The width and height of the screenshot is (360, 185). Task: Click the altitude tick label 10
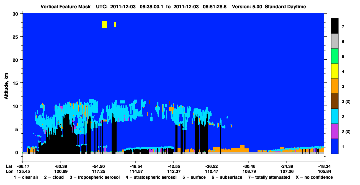[x=16, y=106]
